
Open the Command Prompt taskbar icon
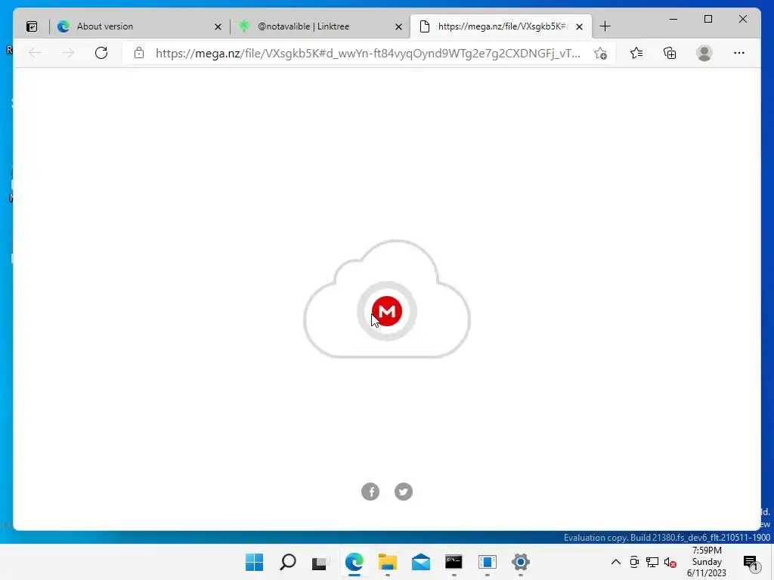454,562
